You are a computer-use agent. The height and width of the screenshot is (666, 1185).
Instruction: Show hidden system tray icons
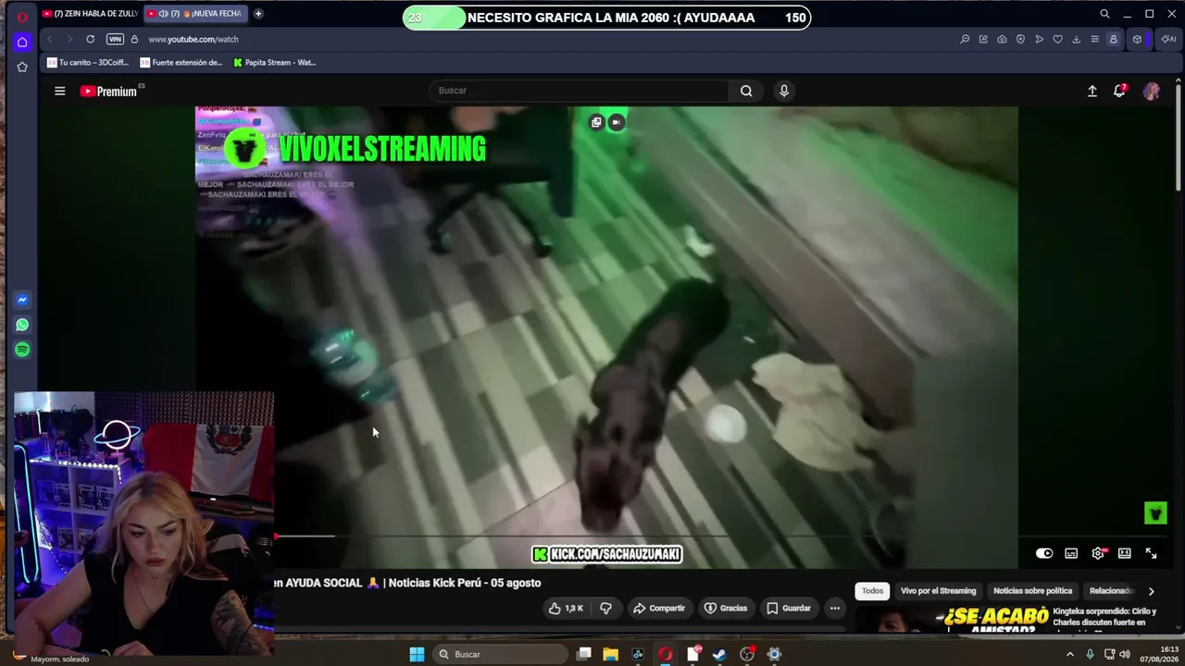[x=1071, y=654]
